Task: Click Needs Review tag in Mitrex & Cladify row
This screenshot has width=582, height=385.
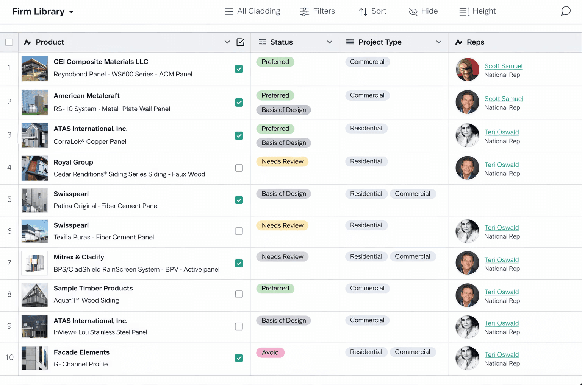Action: [282, 257]
